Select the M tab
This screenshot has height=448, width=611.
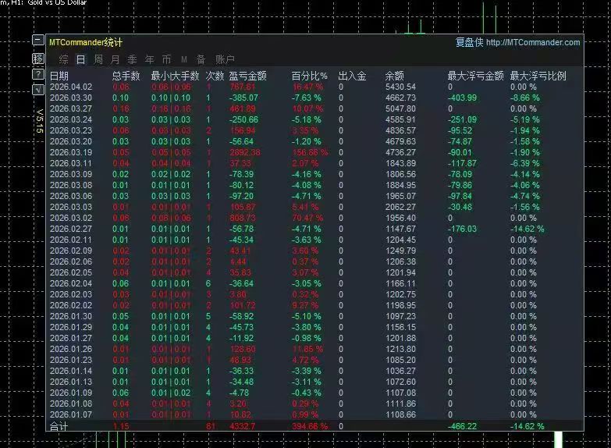tap(184, 59)
